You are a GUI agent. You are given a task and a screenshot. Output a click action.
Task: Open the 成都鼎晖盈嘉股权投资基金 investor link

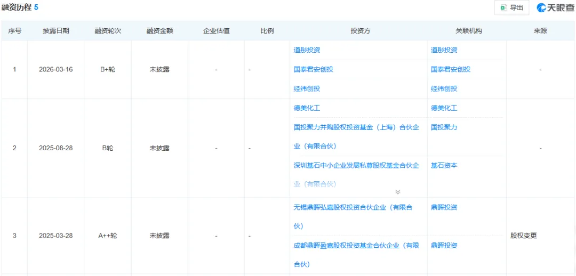click(x=356, y=255)
